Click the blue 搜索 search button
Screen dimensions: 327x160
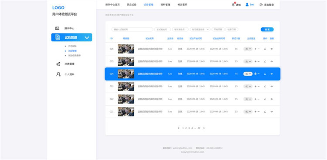click(x=267, y=30)
